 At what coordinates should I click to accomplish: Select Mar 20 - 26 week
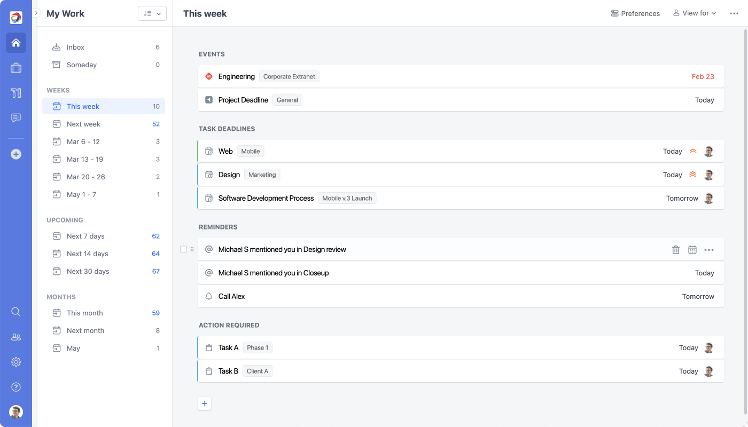[104, 177]
